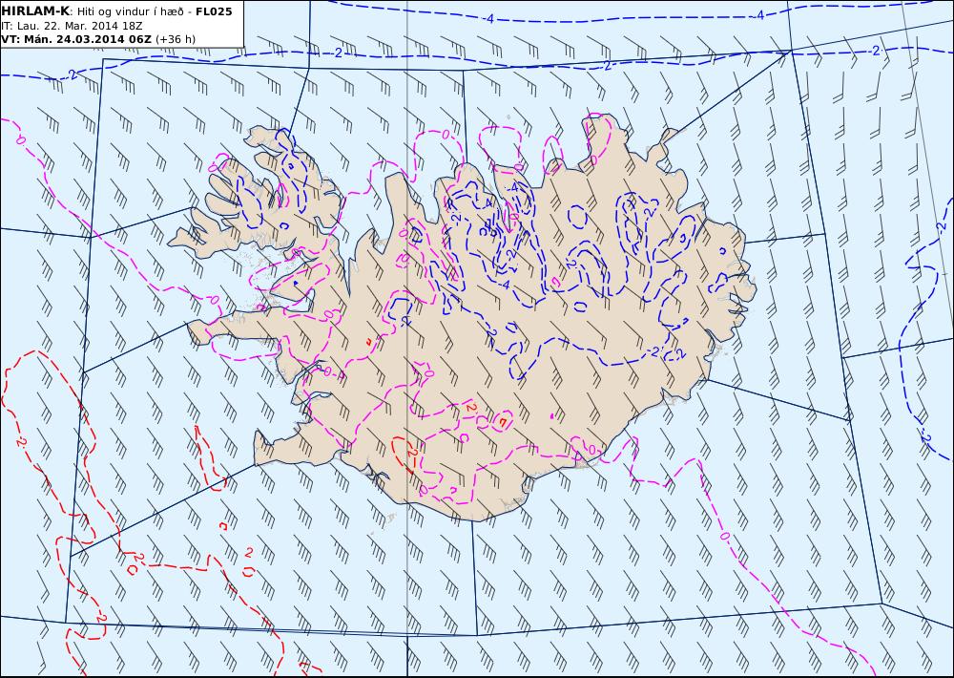954x678 pixels.
Task: Click the 'VT: Mán. 24.03.2014 06Z' valid time
Action: [x=76, y=39]
